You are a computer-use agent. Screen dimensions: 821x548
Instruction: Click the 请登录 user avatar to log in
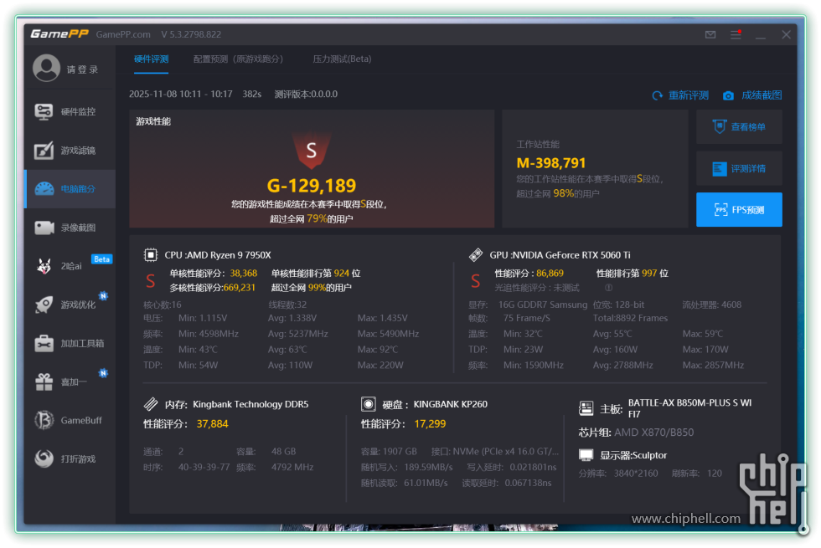[x=46, y=69]
